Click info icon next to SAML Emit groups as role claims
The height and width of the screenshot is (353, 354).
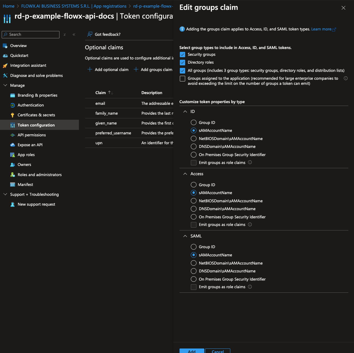coord(250,287)
